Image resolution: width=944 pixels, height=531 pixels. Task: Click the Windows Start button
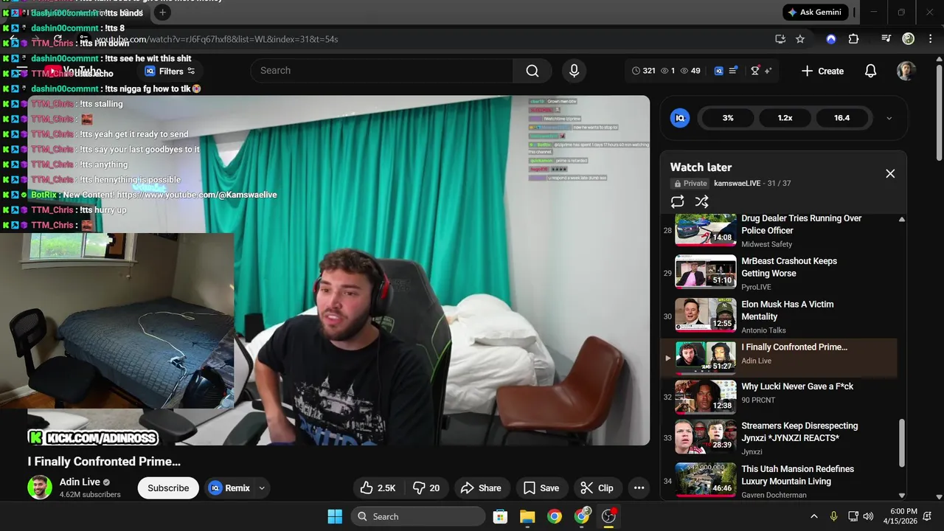[x=335, y=516]
